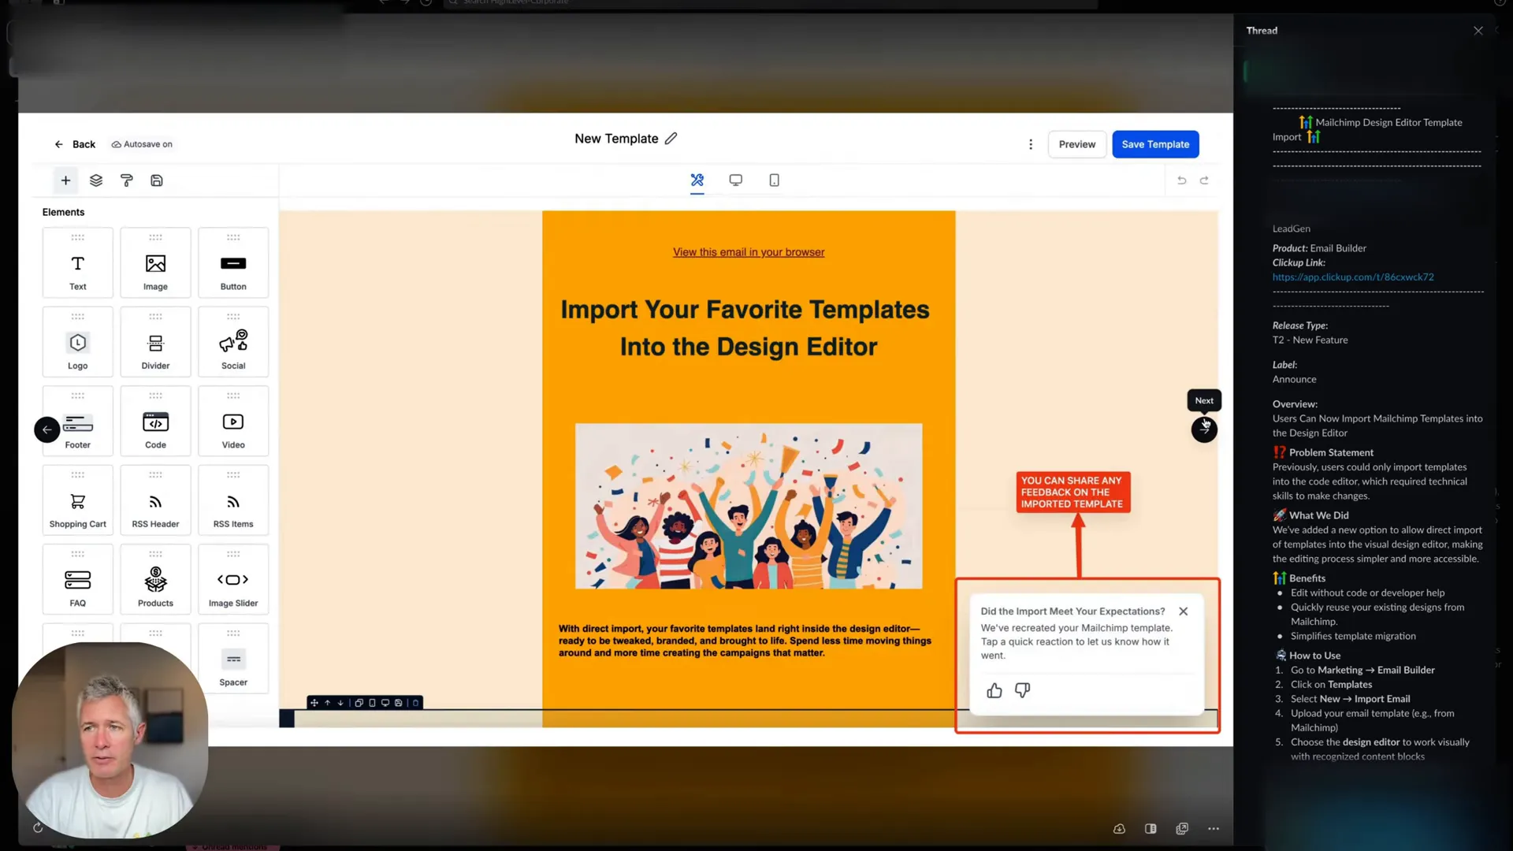This screenshot has width=1513, height=851.
Task: Select the design editor view icon
Action: coord(697,180)
